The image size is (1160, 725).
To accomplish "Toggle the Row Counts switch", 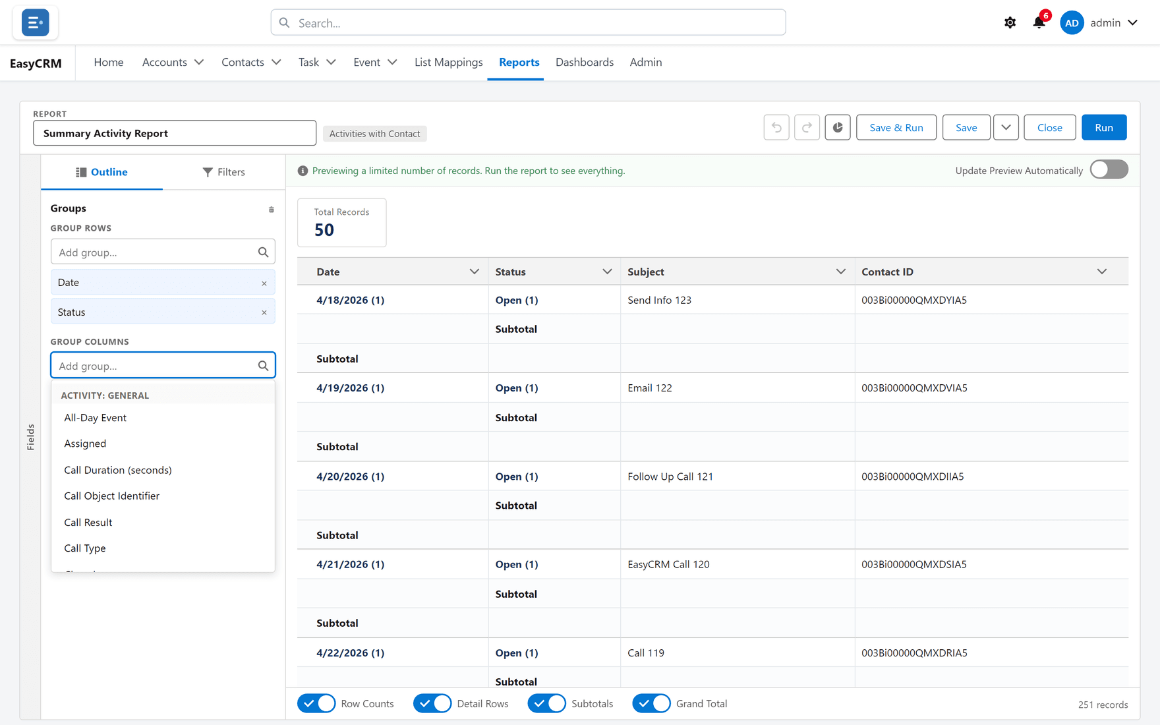I will (x=316, y=703).
